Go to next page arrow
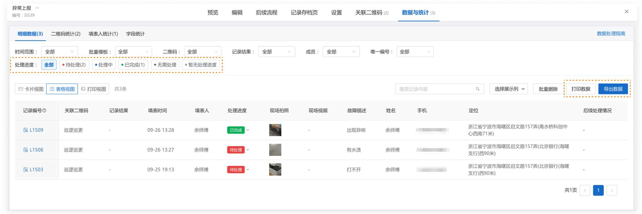The image size is (642, 214). [x=612, y=190]
